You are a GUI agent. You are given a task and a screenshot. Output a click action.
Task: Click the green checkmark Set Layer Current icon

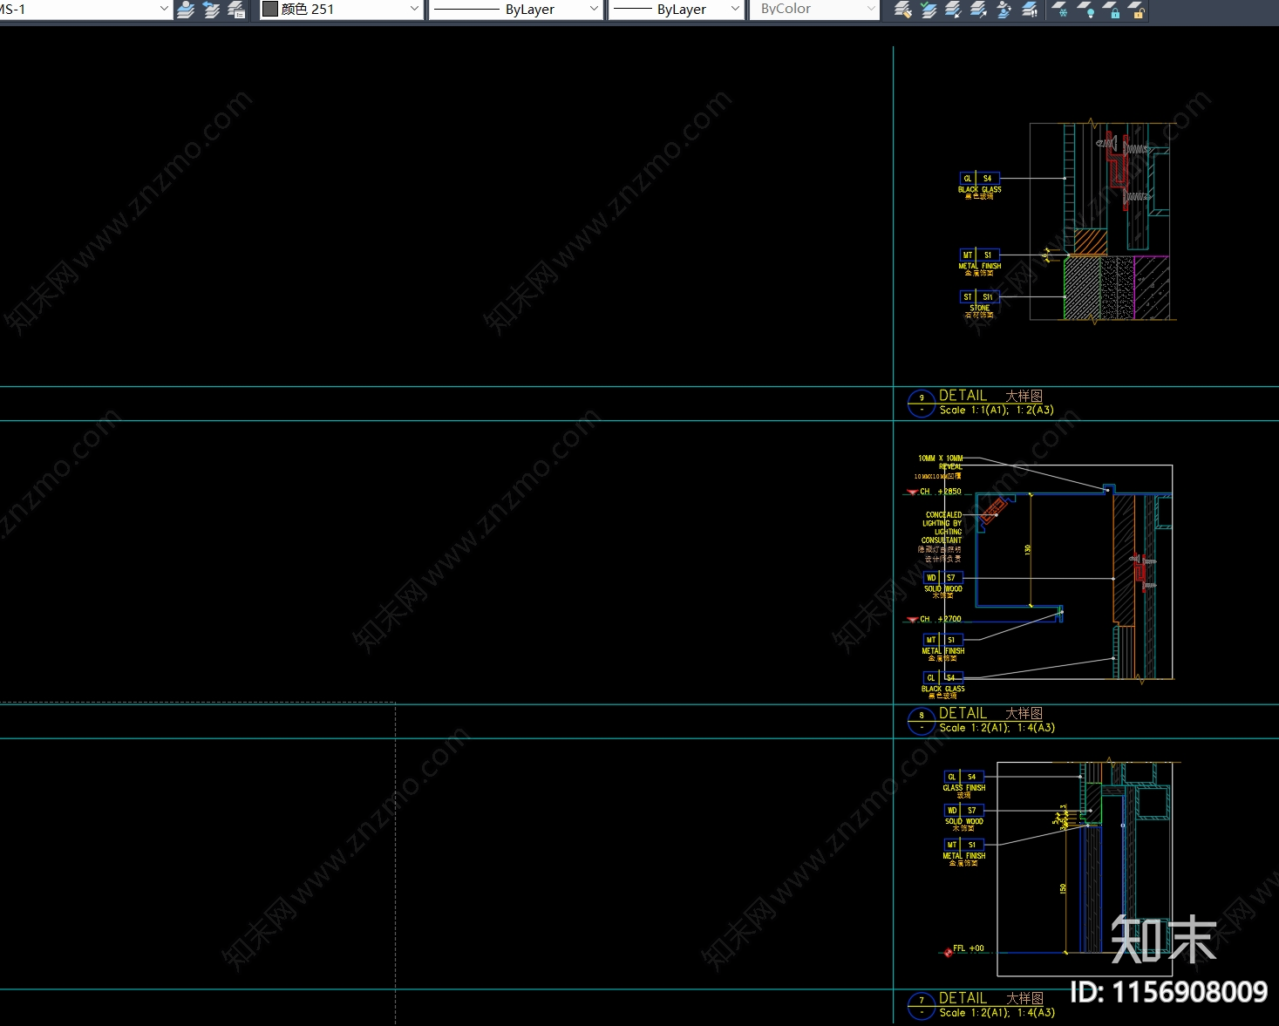click(929, 10)
